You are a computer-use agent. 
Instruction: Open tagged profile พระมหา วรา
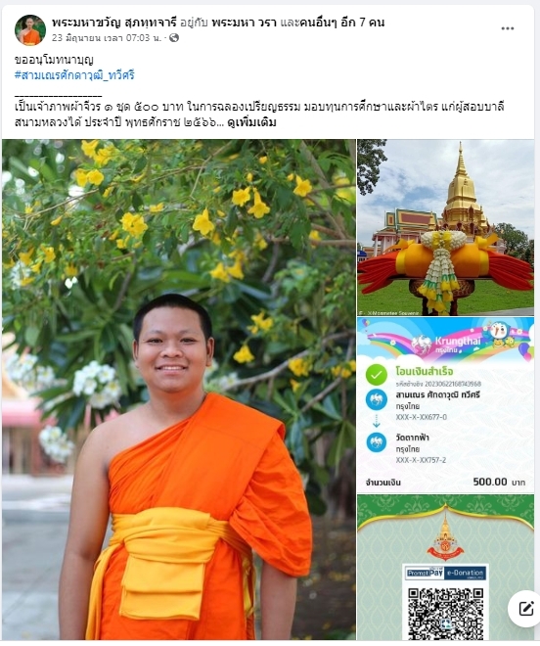coord(244,23)
